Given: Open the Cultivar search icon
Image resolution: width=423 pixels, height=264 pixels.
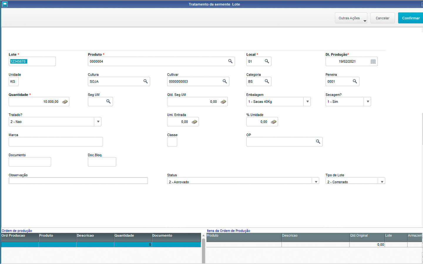Looking at the screenshot, I should pos(225,82).
